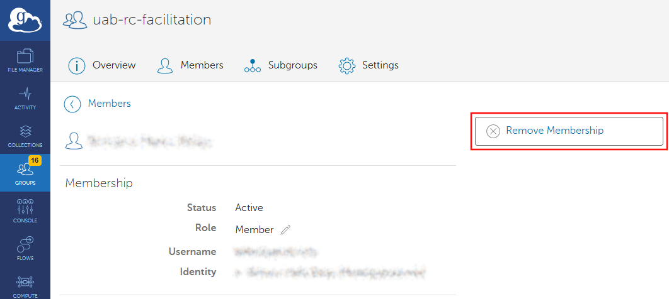This screenshot has width=669, height=299.
Task: Click the 16 notification badge on Groups
Action: click(x=35, y=161)
